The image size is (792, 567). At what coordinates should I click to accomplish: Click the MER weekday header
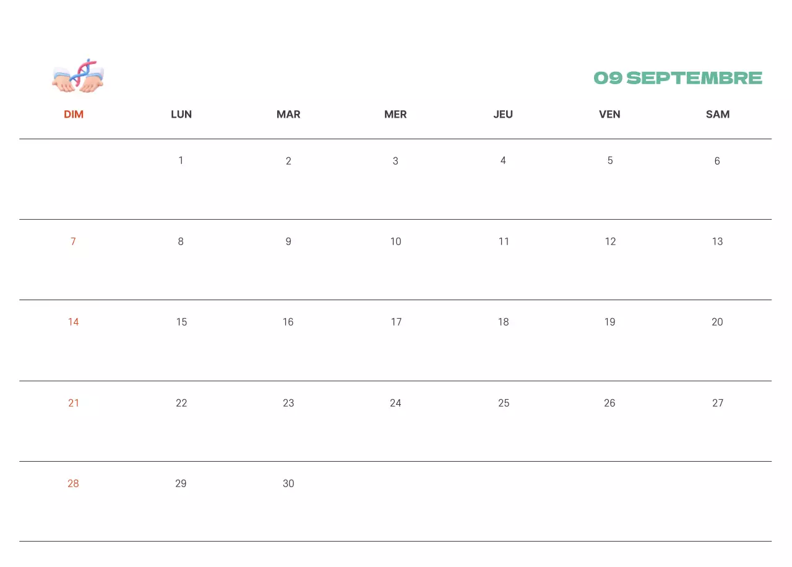point(395,115)
